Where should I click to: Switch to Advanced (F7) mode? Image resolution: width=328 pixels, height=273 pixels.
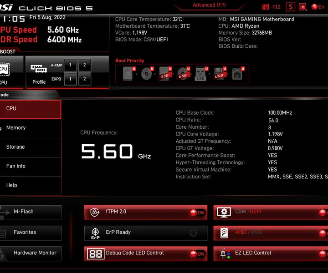(209, 5)
